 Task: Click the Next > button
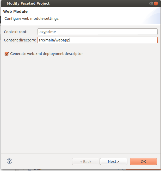(114, 162)
